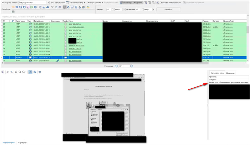Zoom in on the screenshot preview

[x=16, y=72]
